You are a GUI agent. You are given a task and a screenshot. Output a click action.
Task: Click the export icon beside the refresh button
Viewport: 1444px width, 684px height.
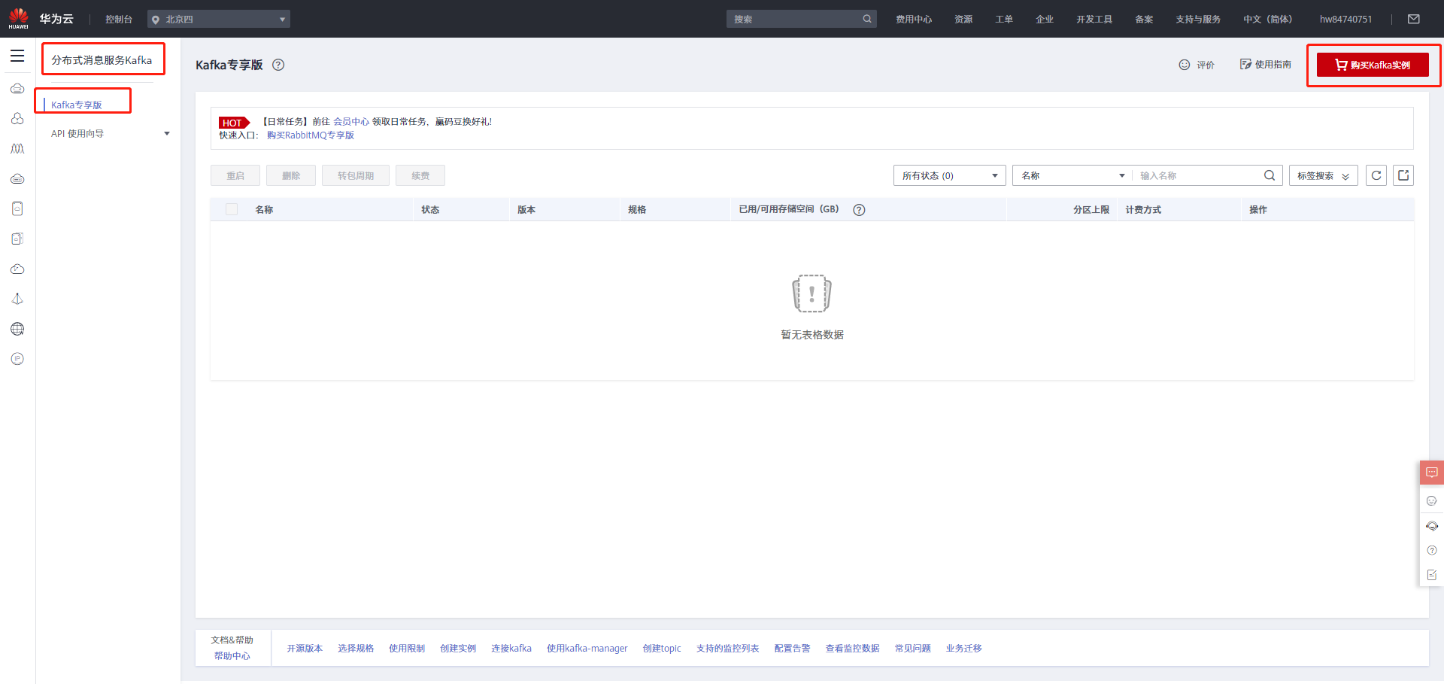click(1403, 175)
